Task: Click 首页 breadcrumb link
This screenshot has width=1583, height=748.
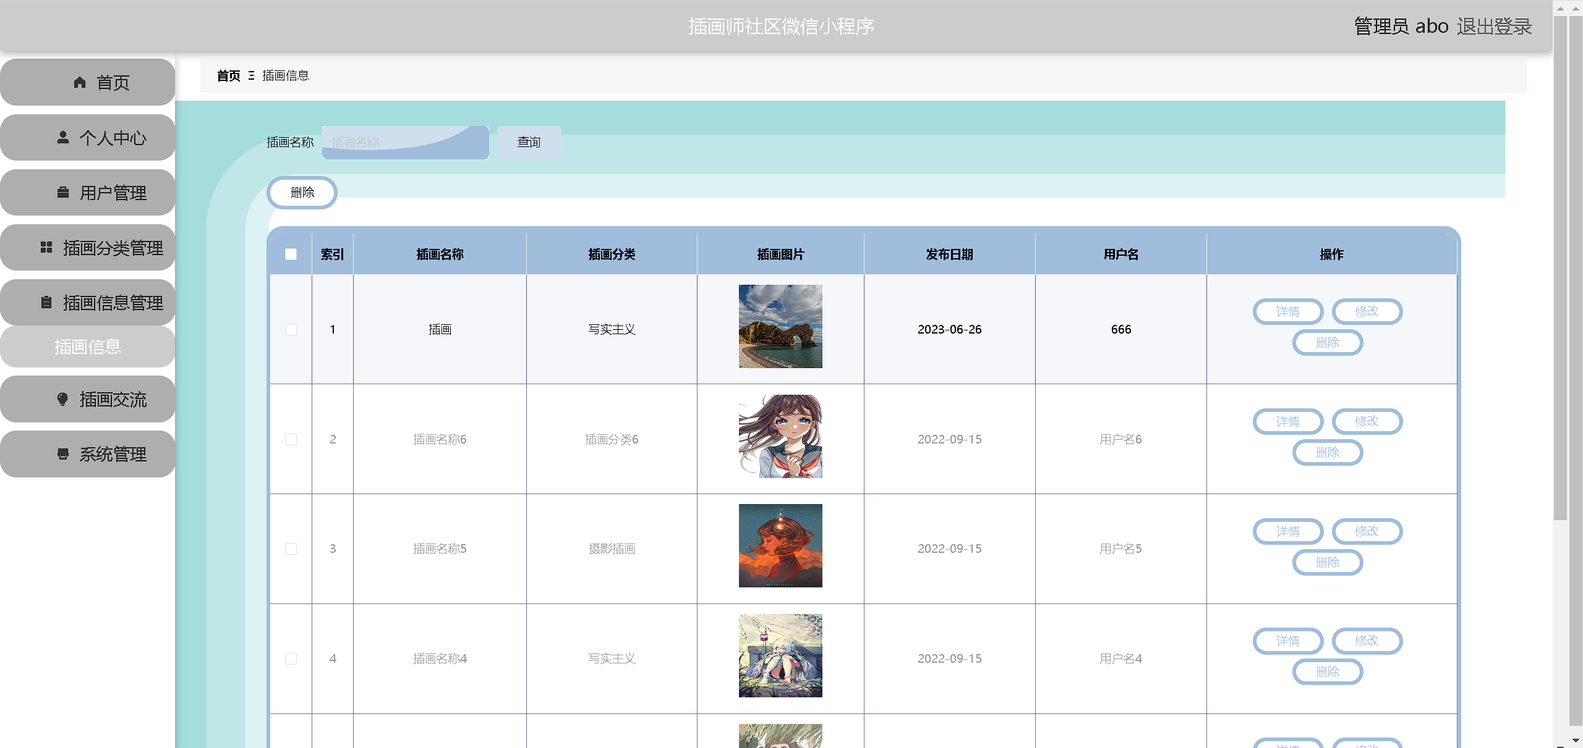Action: click(228, 75)
